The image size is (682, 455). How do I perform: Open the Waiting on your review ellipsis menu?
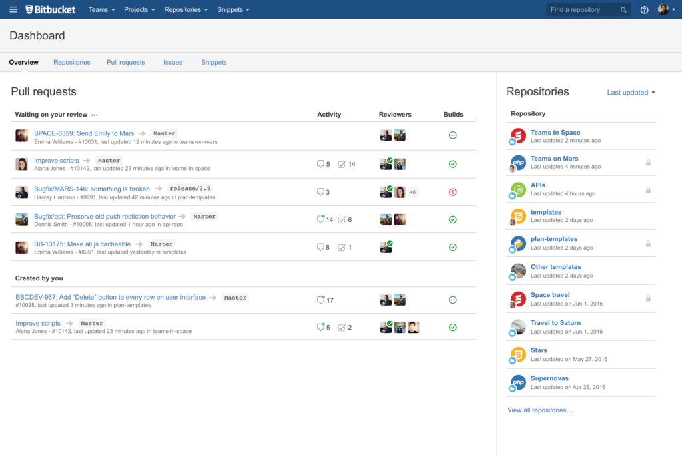click(95, 115)
